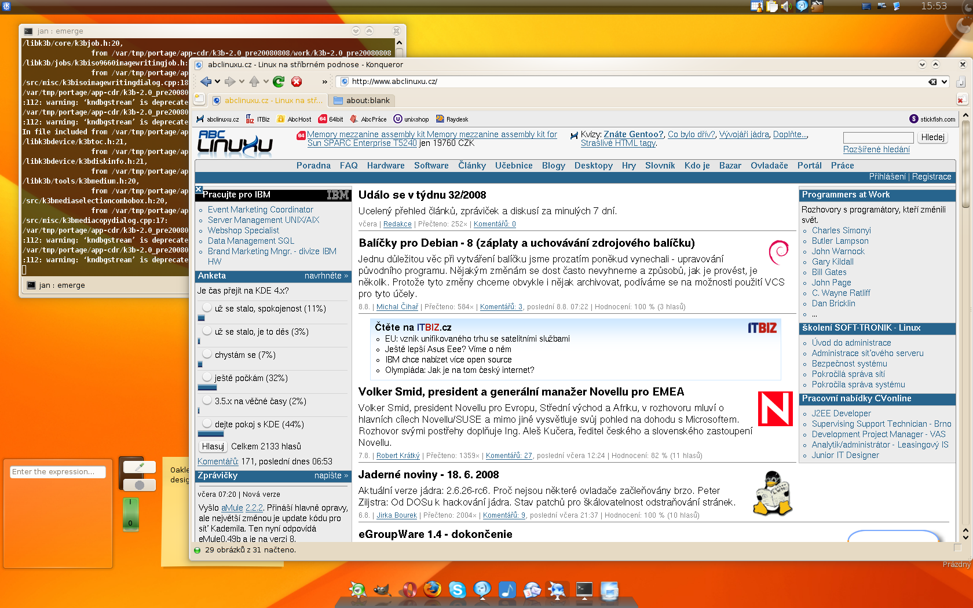Go forward with the gray arrow
The image size is (973, 608).
pyautogui.click(x=230, y=82)
